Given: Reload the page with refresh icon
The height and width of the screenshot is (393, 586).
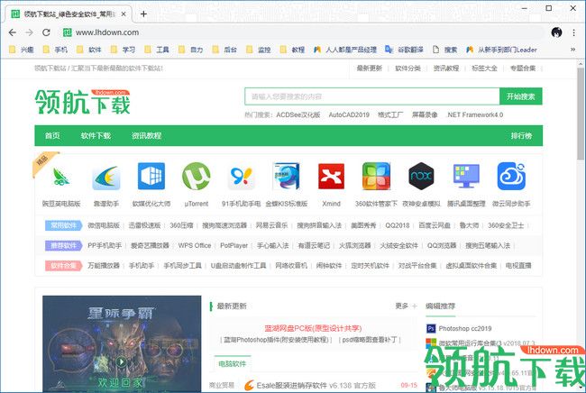Looking at the screenshot, I should (x=46, y=32).
